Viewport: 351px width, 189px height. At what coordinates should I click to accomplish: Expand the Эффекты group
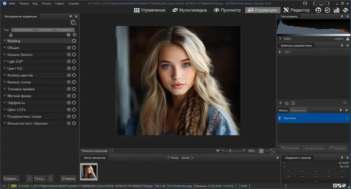pos(5,103)
